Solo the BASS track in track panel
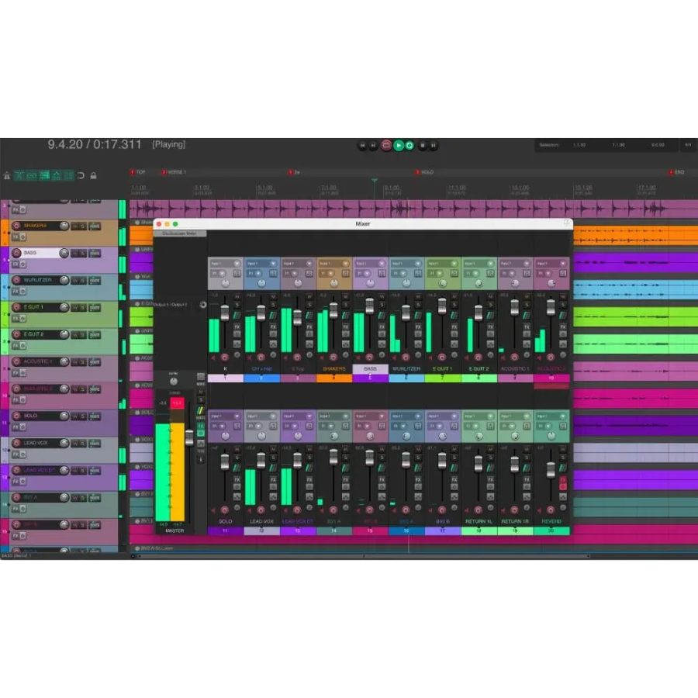Viewport: 698px width, 698px height. tap(83, 254)
